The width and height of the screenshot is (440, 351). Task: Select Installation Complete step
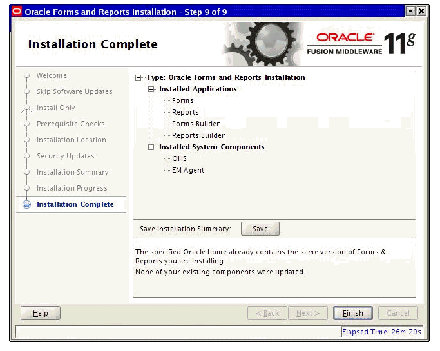point(75,204)
